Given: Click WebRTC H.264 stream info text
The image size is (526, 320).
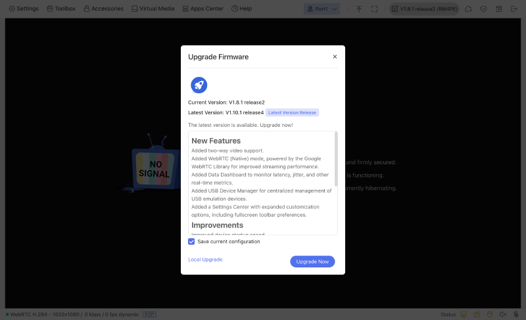Looking at the screenshot, I should (x=74, y=314).
